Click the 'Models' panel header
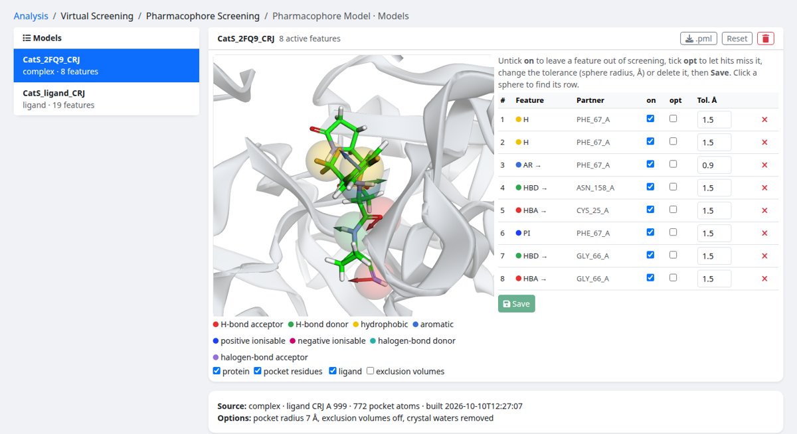 point(106,38)
